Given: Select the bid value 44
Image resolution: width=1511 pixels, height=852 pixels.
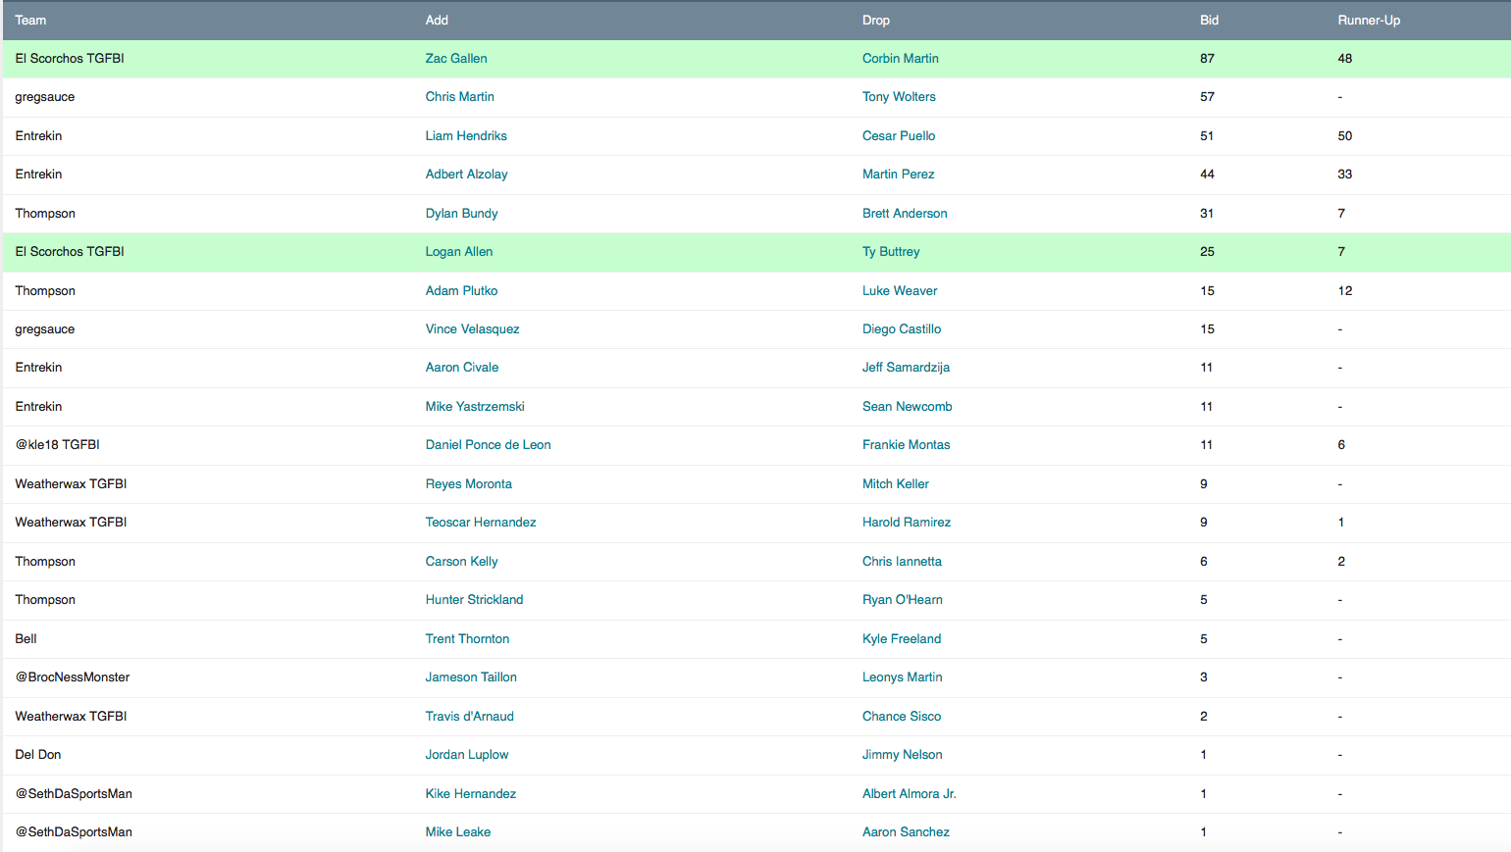Looking at the screenshot, I should click(1207, 175).
